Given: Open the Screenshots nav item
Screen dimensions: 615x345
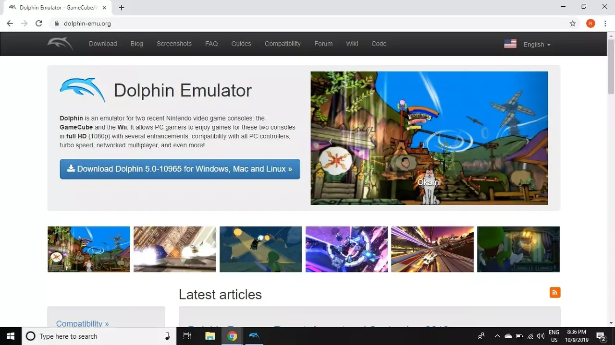Looking at the screenshot, I should pos(174,44).
